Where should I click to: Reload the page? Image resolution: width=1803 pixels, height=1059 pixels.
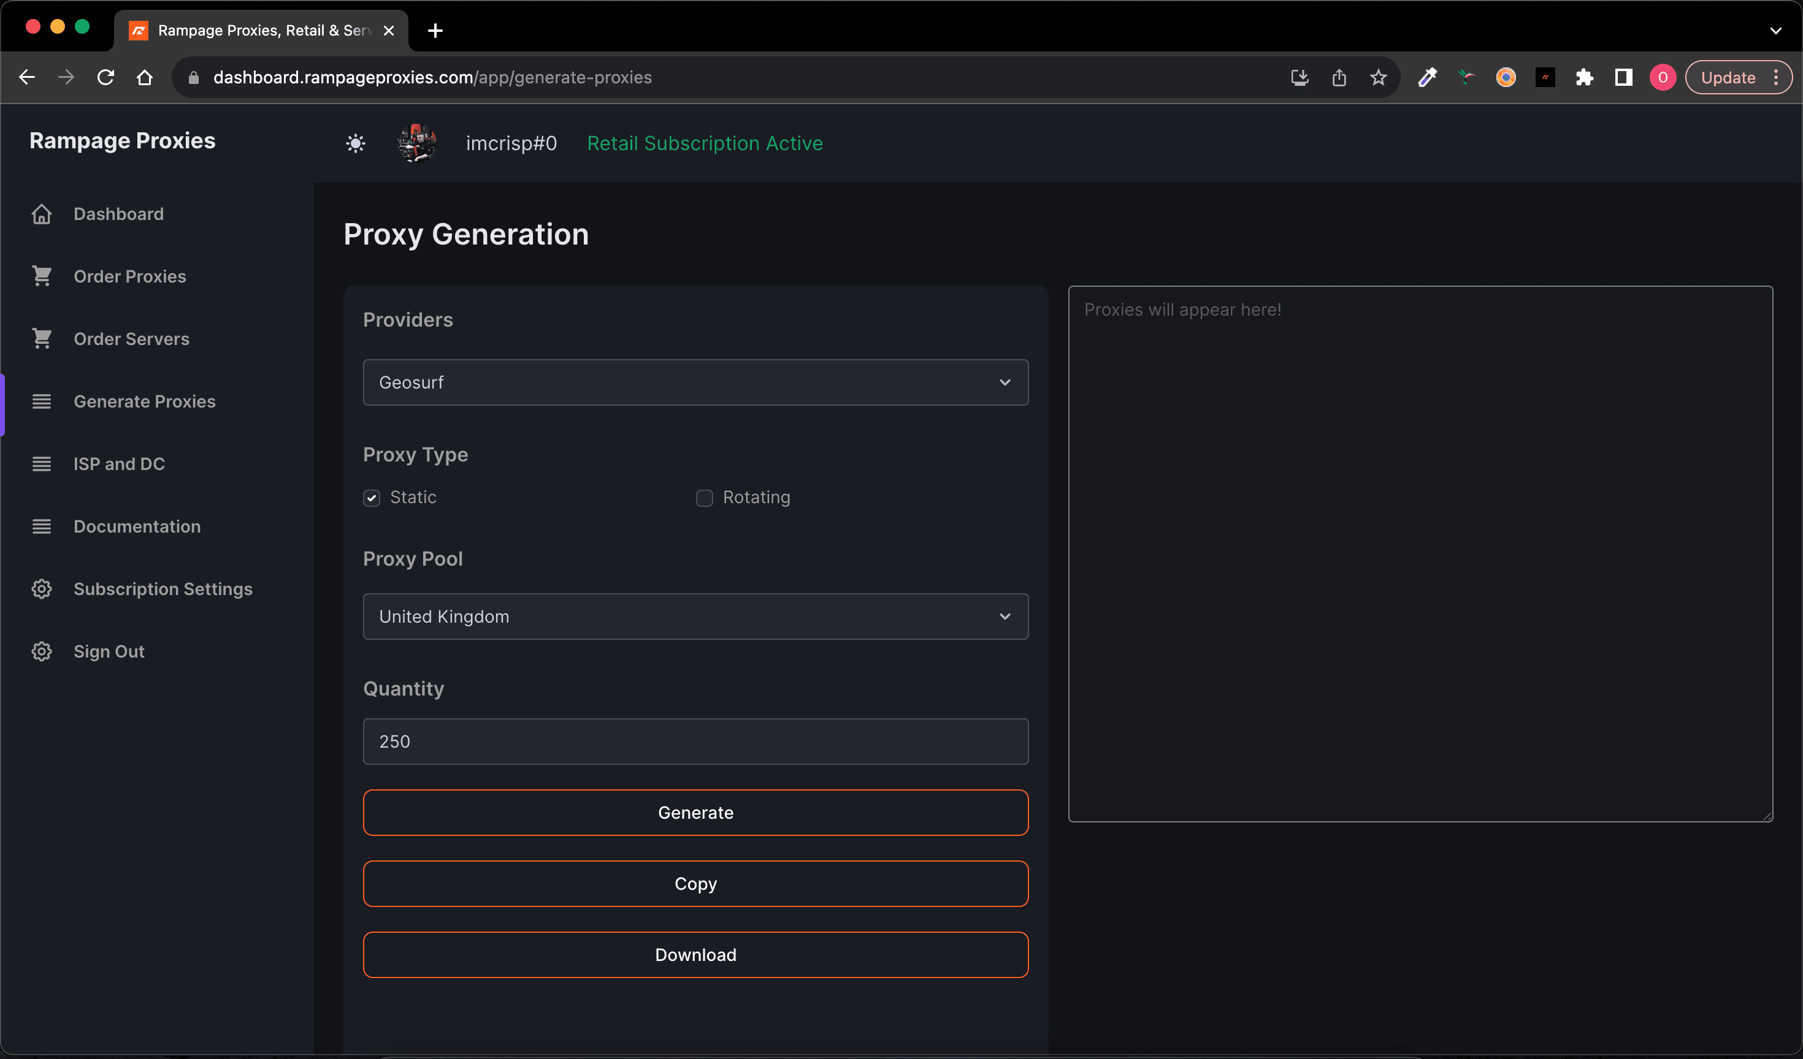click(106, 77)
